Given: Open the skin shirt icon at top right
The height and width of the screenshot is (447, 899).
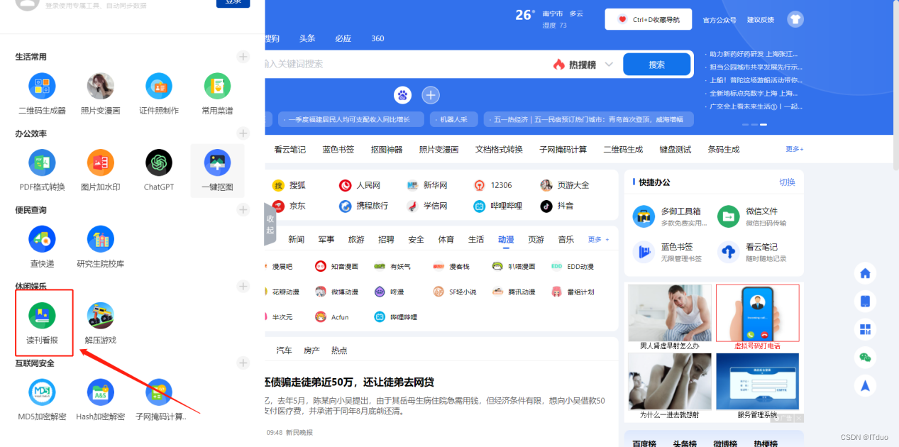Looking at the screenshot, I should click(795, 19).
